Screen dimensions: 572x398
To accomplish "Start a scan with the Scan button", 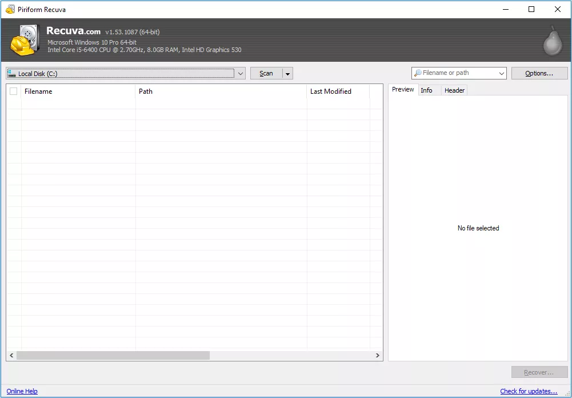I will 266,73.
